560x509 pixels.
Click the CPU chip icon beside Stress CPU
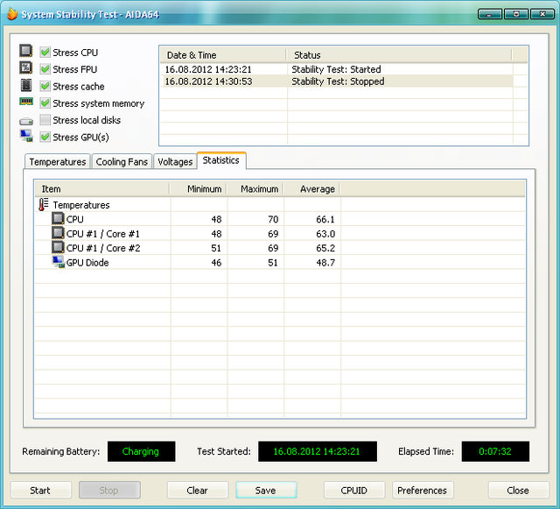26,52
